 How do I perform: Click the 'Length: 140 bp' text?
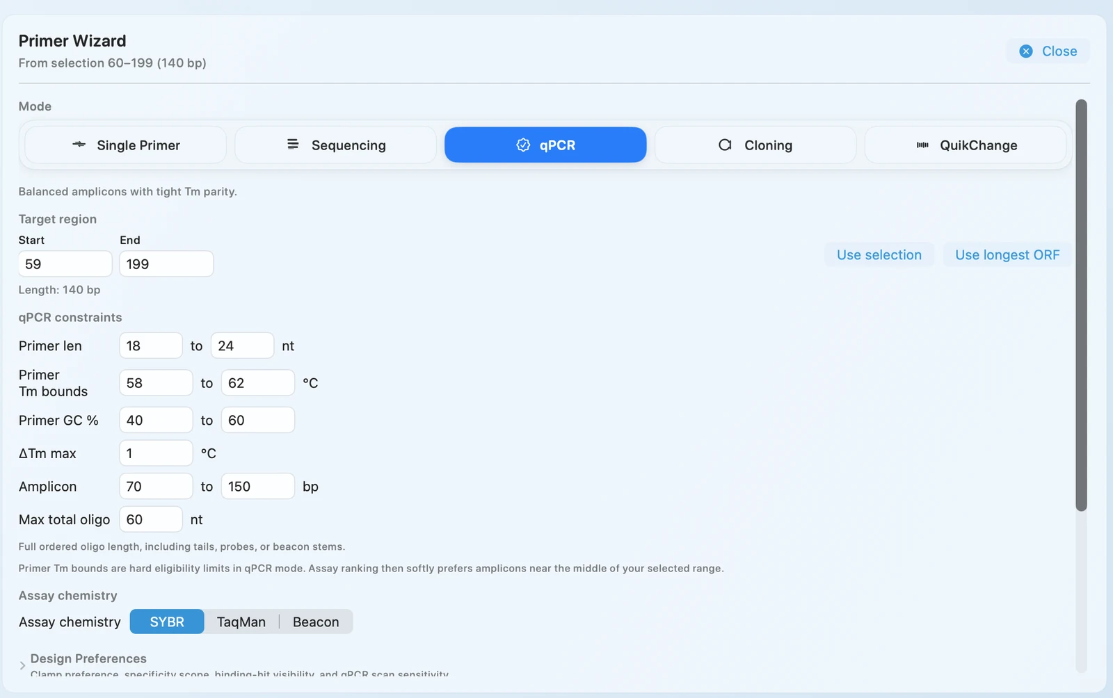tap(59, 290)
